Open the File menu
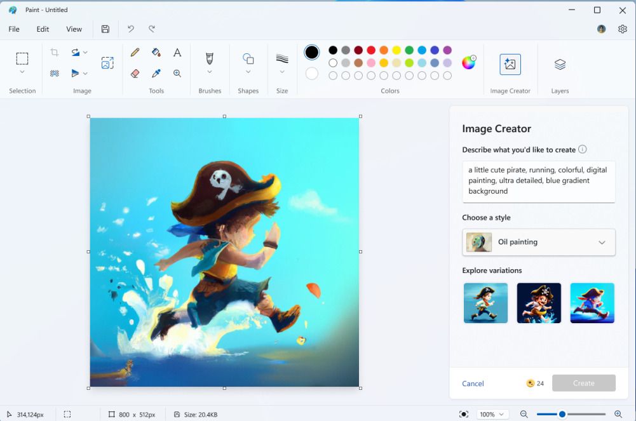The width and height of the screenshot is (636, 421). (13, 29)
